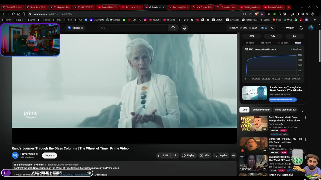Open YouTube notifications bell
This screenshot has width=321, height=180.
point(301,28)
